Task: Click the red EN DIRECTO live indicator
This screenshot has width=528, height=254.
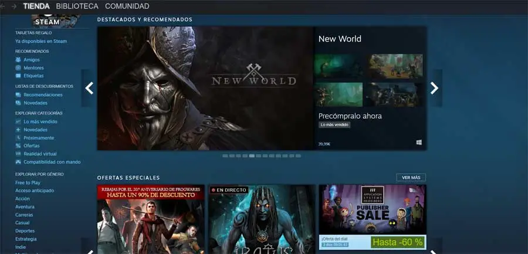Action: pyautogui.click(x=229, y=190)
